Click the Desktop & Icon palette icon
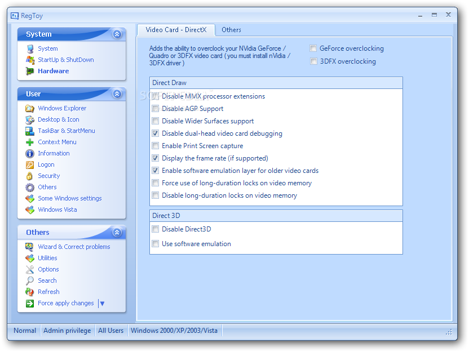Viewport: 469px width, 352px height. click(x=30, y=119)
